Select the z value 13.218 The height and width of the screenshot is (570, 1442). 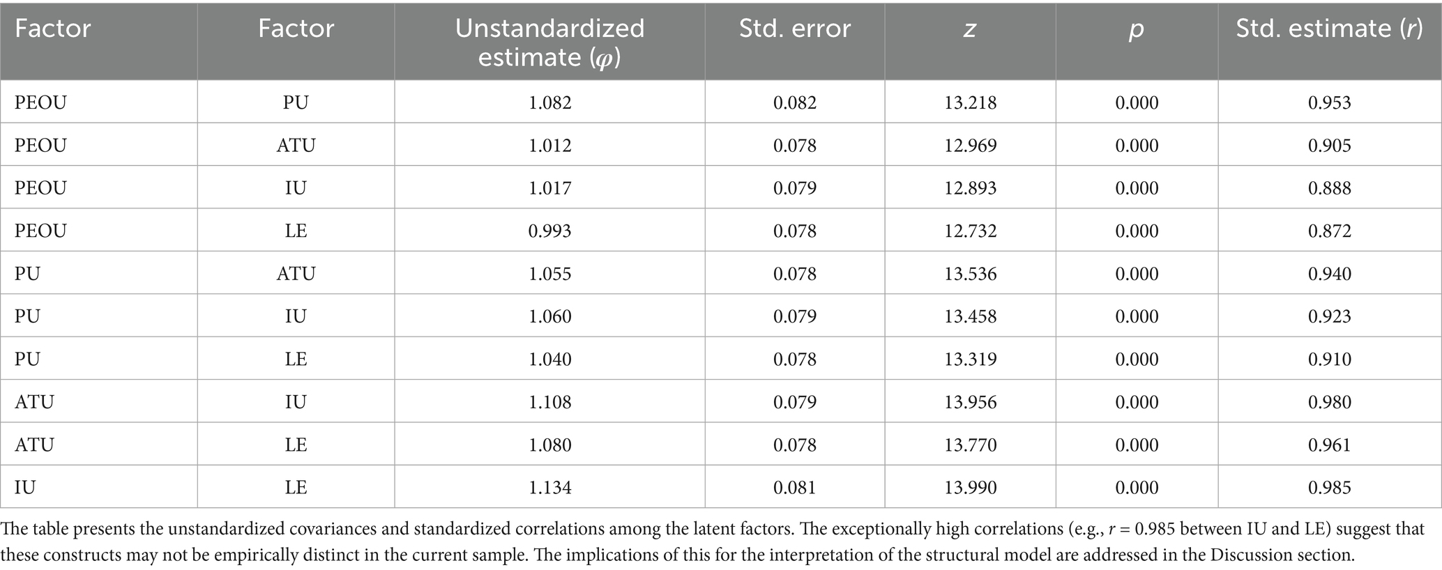tap(970, 102)
